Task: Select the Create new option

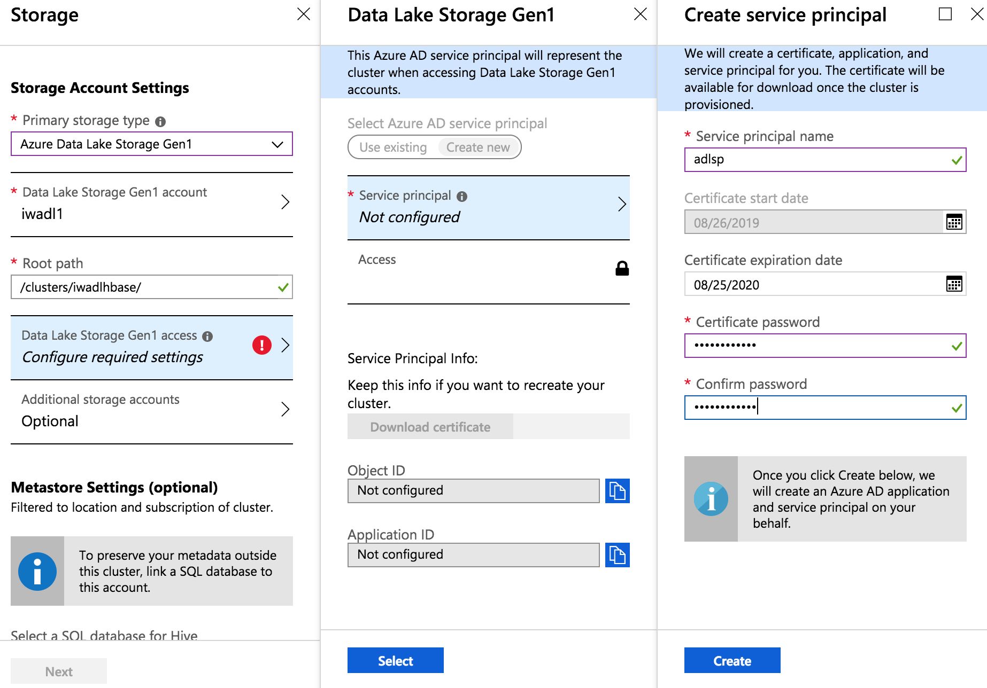Action: point(478,147)
